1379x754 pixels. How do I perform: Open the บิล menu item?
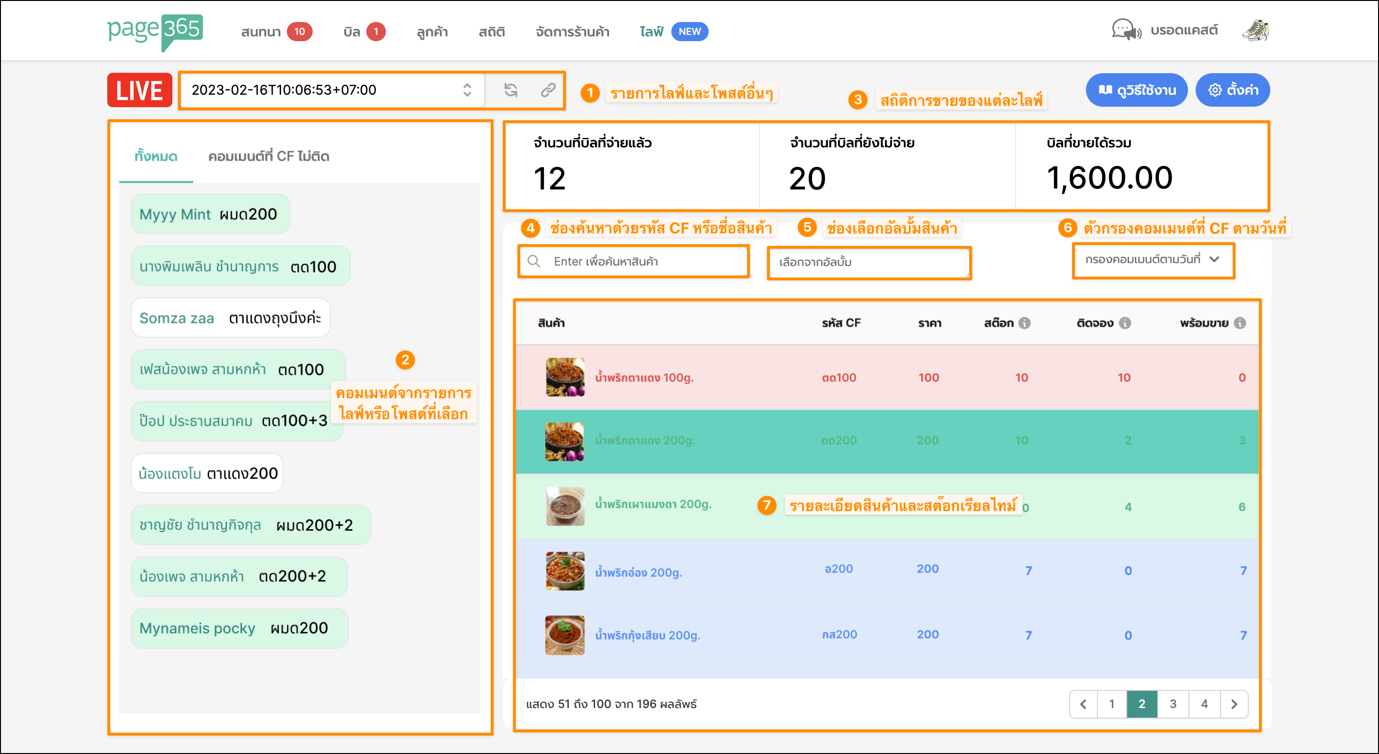[x=352, y=32]
